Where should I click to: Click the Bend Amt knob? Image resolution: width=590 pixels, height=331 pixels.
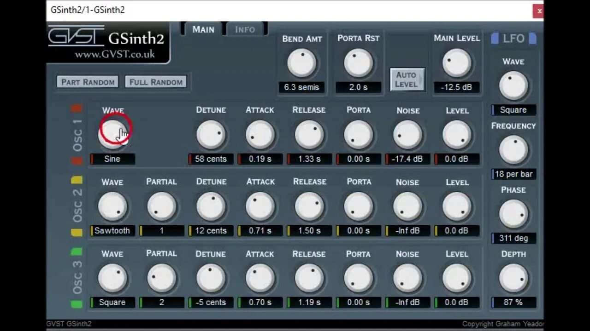click(x=302, y=63)
